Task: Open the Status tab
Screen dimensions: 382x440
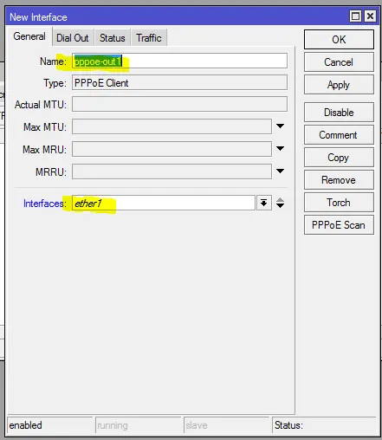Action: pyautogui.click(x=113, y=38)
